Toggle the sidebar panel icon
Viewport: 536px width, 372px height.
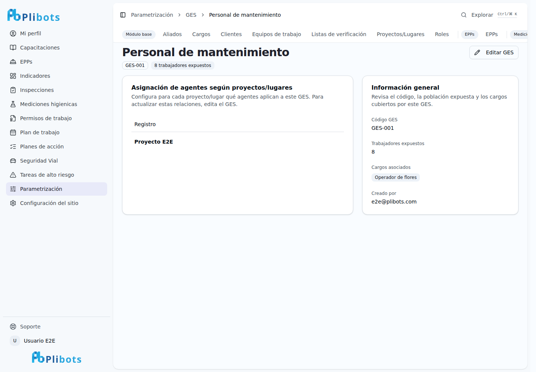pos(123,15)
